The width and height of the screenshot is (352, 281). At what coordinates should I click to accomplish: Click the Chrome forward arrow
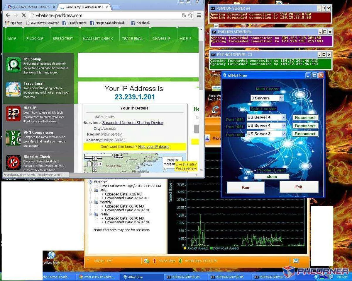point(16,15)
